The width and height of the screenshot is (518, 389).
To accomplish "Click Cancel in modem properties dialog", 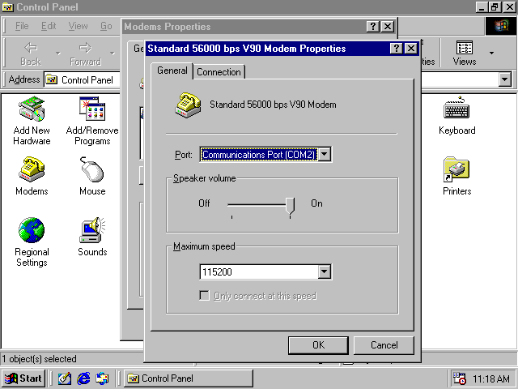I will (384, 345).
